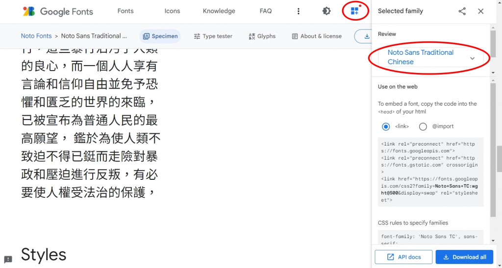Click the lower scrollbar of the Use on the web section
The width and height of the screenshot is (502, 268).
[493, 149]
